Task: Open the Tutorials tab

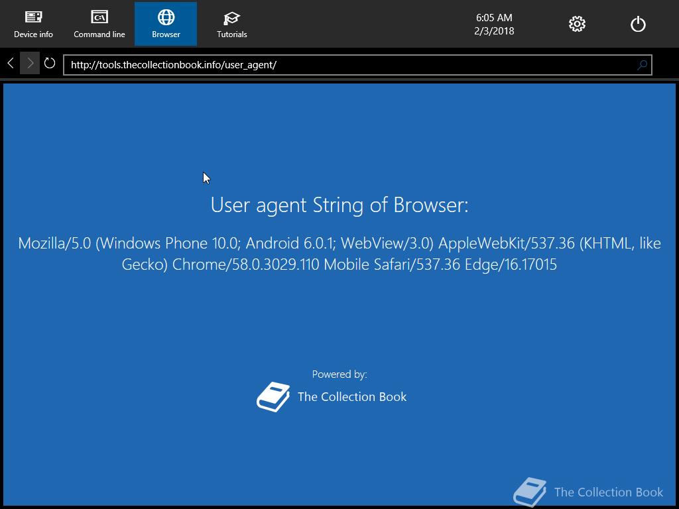Action: pyautogui.click(x=231, y=24)
